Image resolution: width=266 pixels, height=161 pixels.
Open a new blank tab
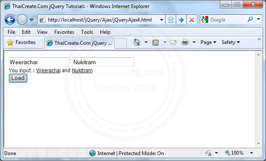click(121, 43)
